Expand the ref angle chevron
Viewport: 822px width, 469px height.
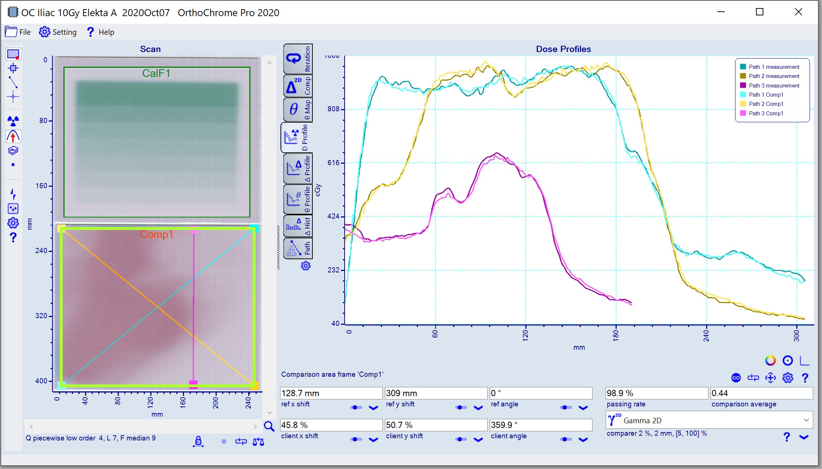(583, 408)
